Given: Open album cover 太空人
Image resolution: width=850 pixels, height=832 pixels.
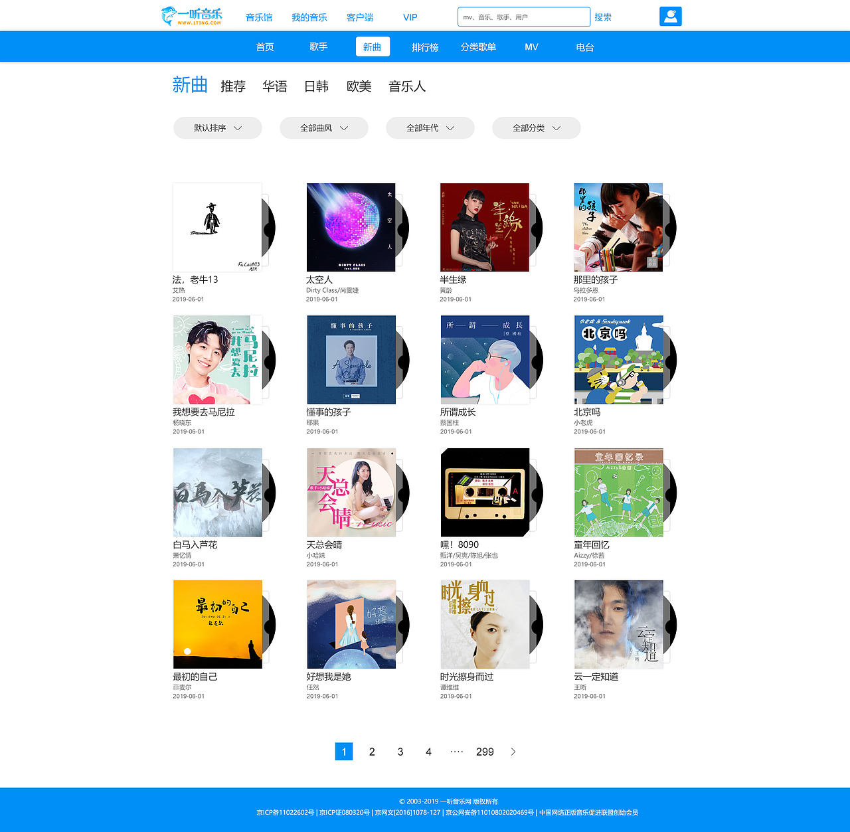Looking at the screenshot, I should [x=351, y=227].
